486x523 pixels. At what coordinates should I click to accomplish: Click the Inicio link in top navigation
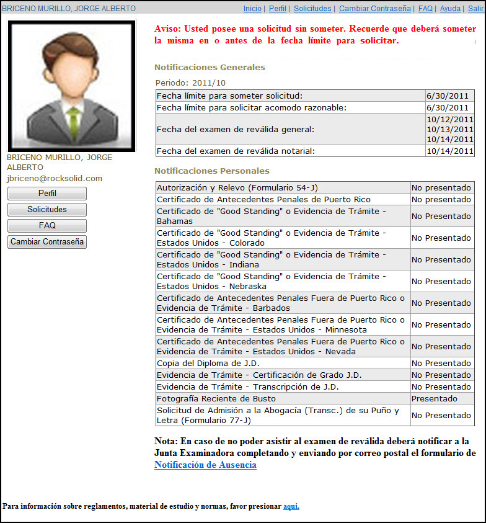pyautogui.click(x=252, y=9)
